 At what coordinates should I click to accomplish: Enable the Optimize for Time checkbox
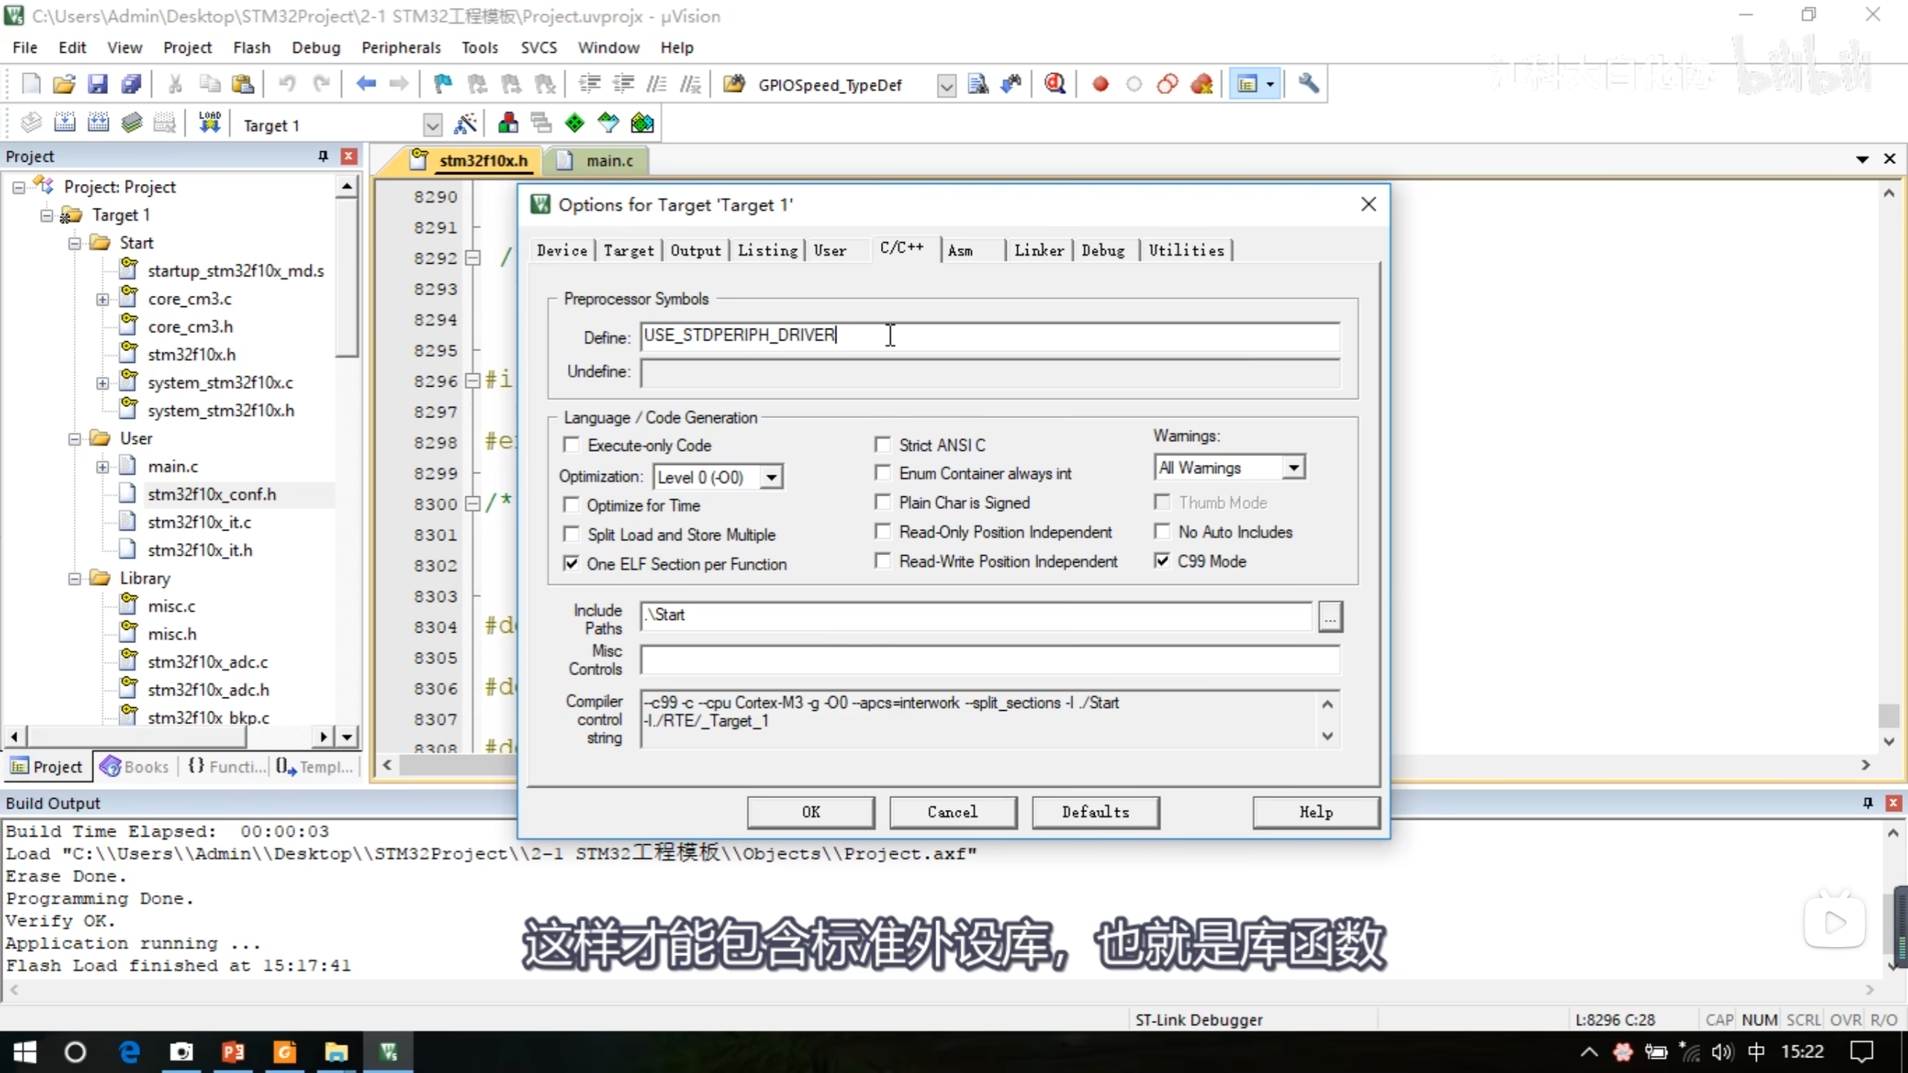click(572, 505)
